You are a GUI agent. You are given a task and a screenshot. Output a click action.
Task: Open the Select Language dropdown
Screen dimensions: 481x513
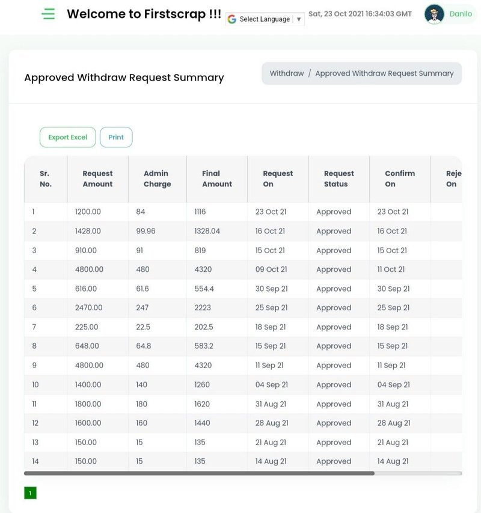point(265,19)
